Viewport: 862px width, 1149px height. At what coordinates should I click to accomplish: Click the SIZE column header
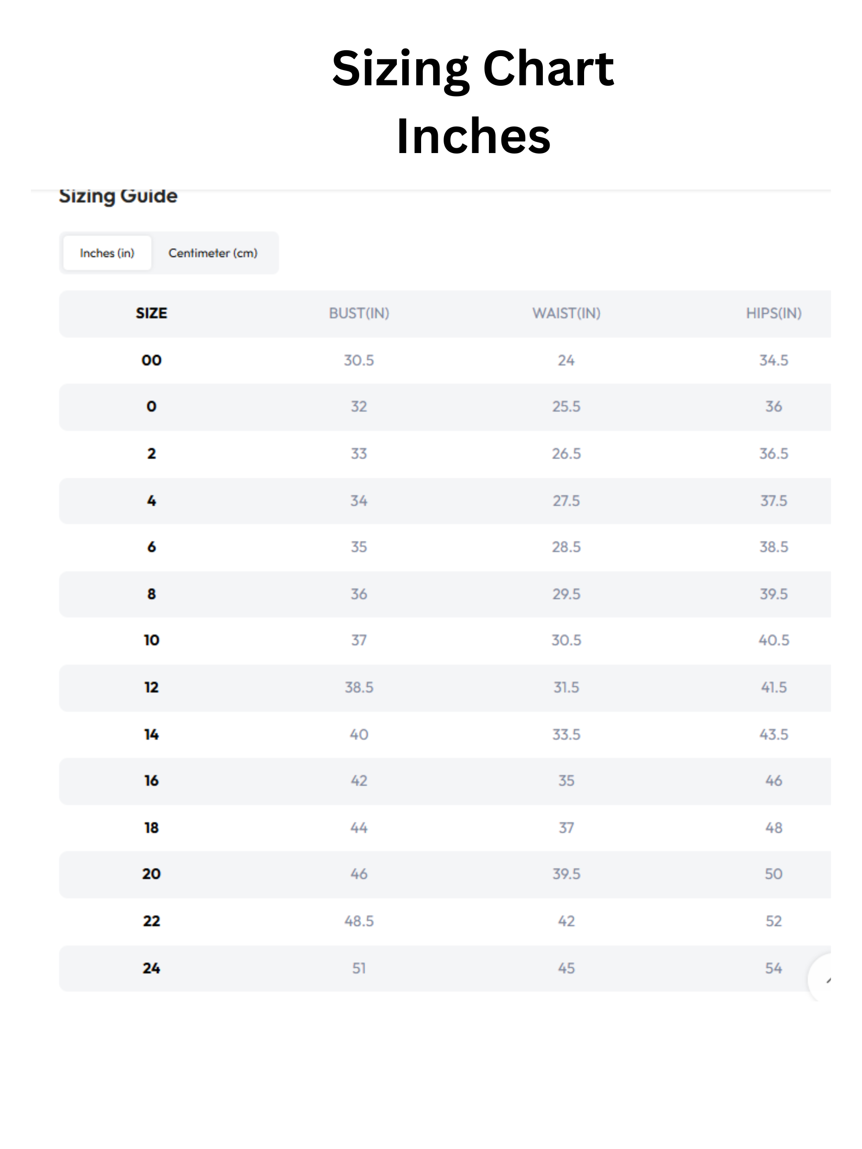click(x=151, y=313)
